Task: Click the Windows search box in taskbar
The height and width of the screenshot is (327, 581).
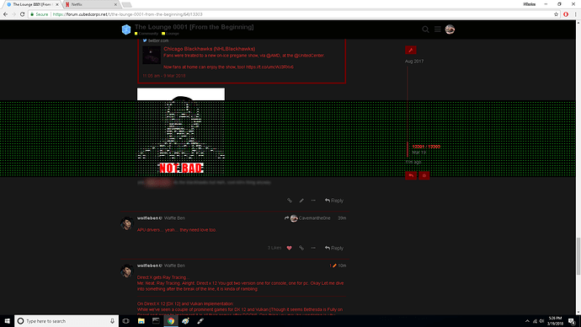Action: click(x=67, y=321)
